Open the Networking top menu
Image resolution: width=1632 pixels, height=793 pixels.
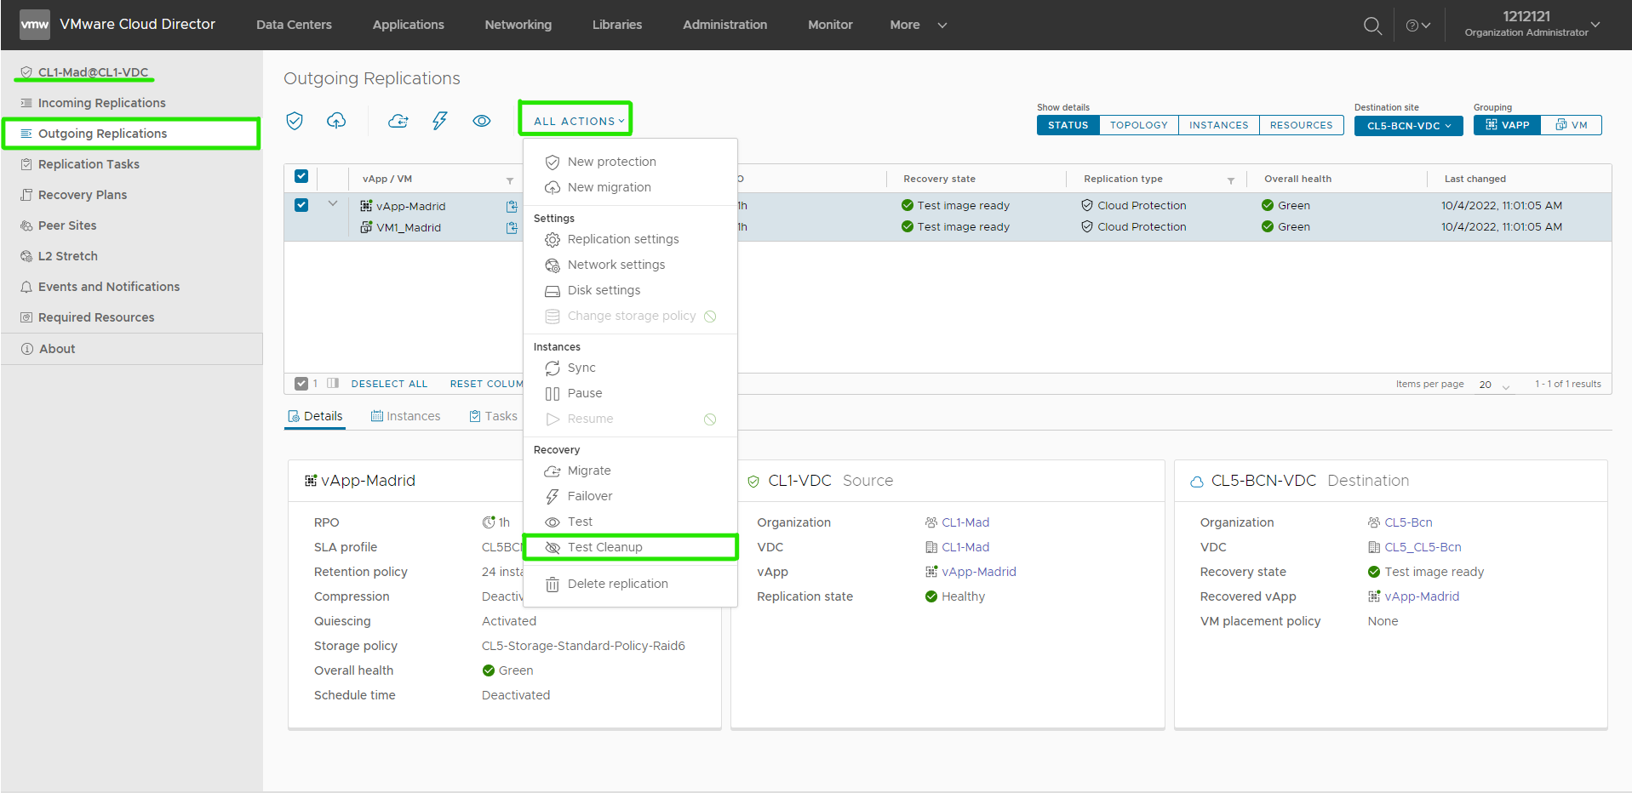[518, 25]
